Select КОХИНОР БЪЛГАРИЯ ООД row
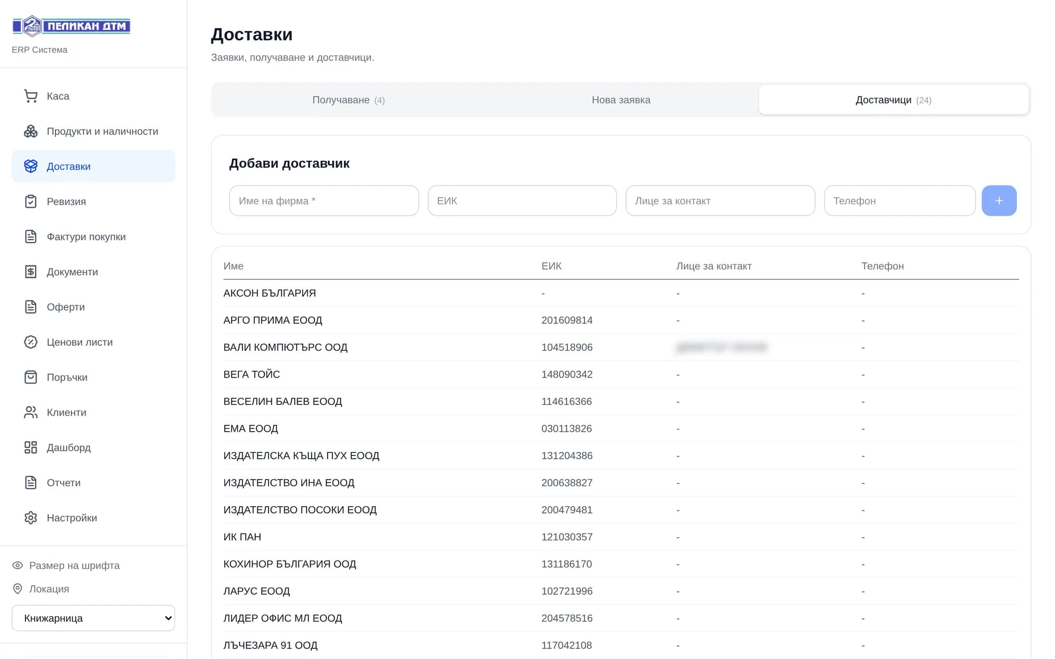Image resolution: width=1055 pixels, height=659 pixels. coord(621,564)
